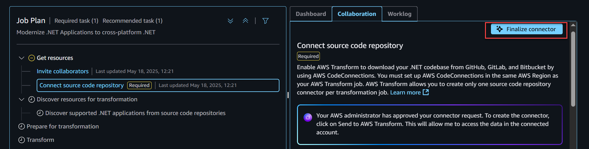Click the administrator approved connector message box
Image resolution: width=589 pixels, height=149 pixels.
coord(430,125)
